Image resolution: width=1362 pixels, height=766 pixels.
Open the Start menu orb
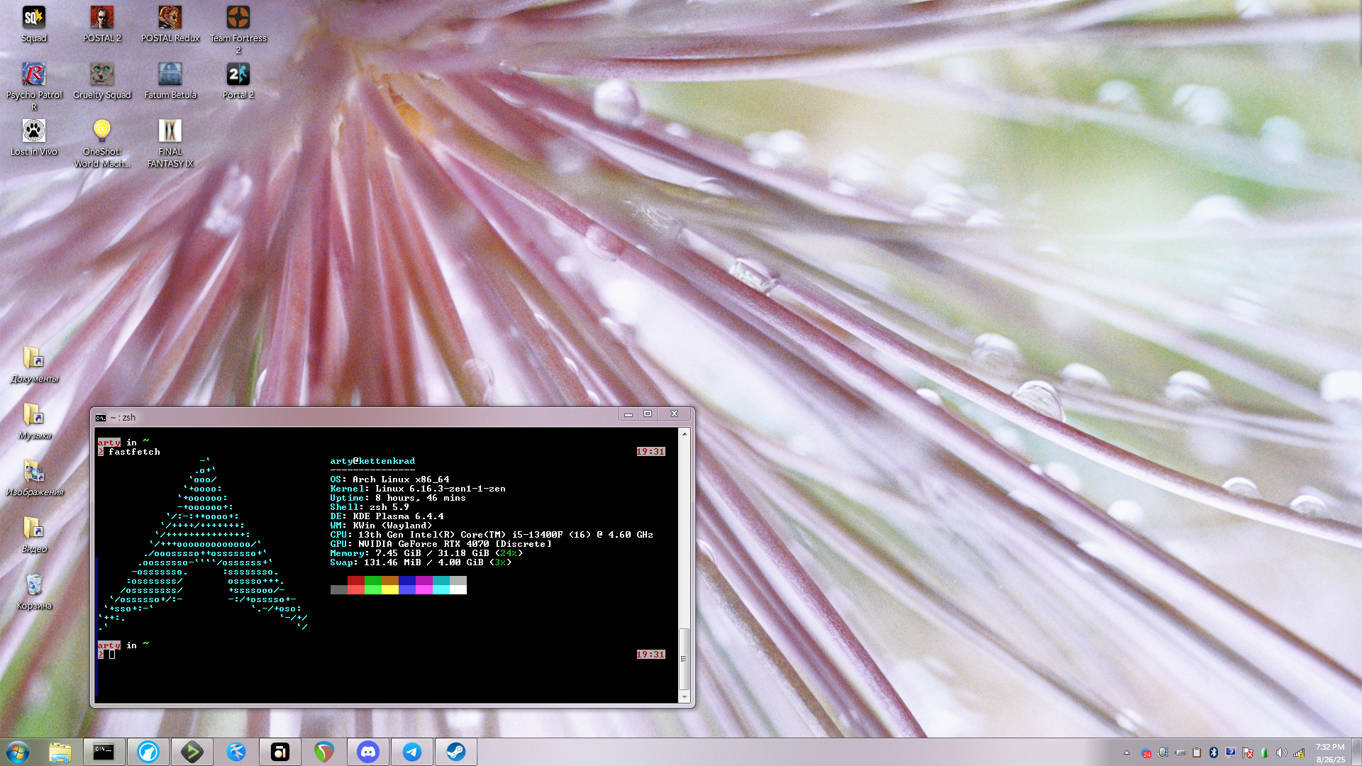click(18, 752)
